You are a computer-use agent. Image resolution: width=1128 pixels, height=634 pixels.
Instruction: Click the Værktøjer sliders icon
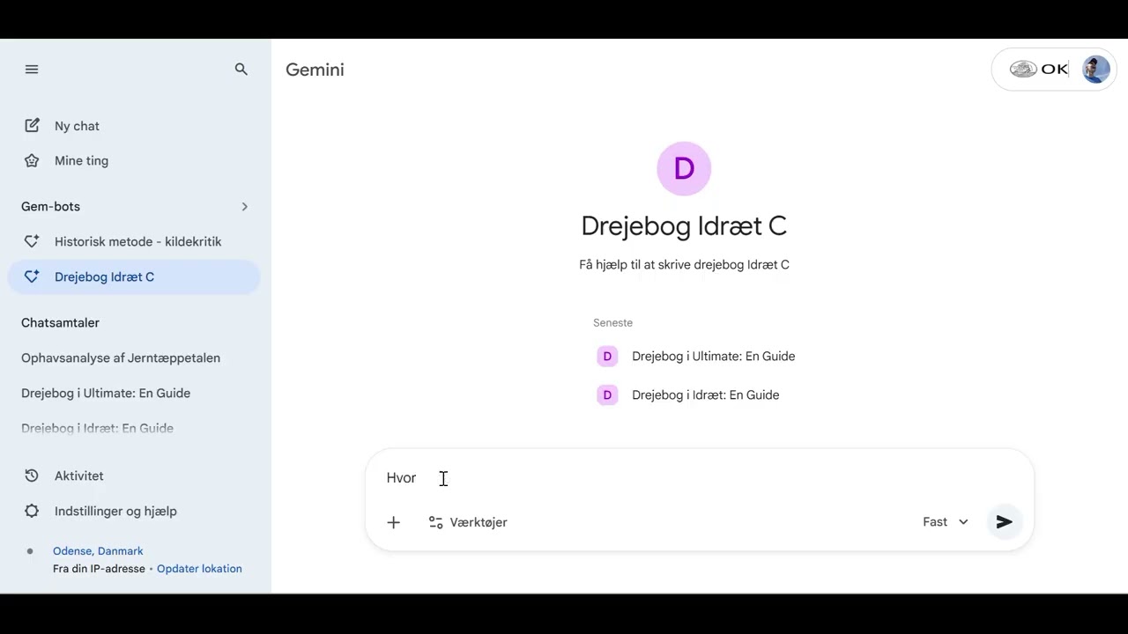pos(435,522)
